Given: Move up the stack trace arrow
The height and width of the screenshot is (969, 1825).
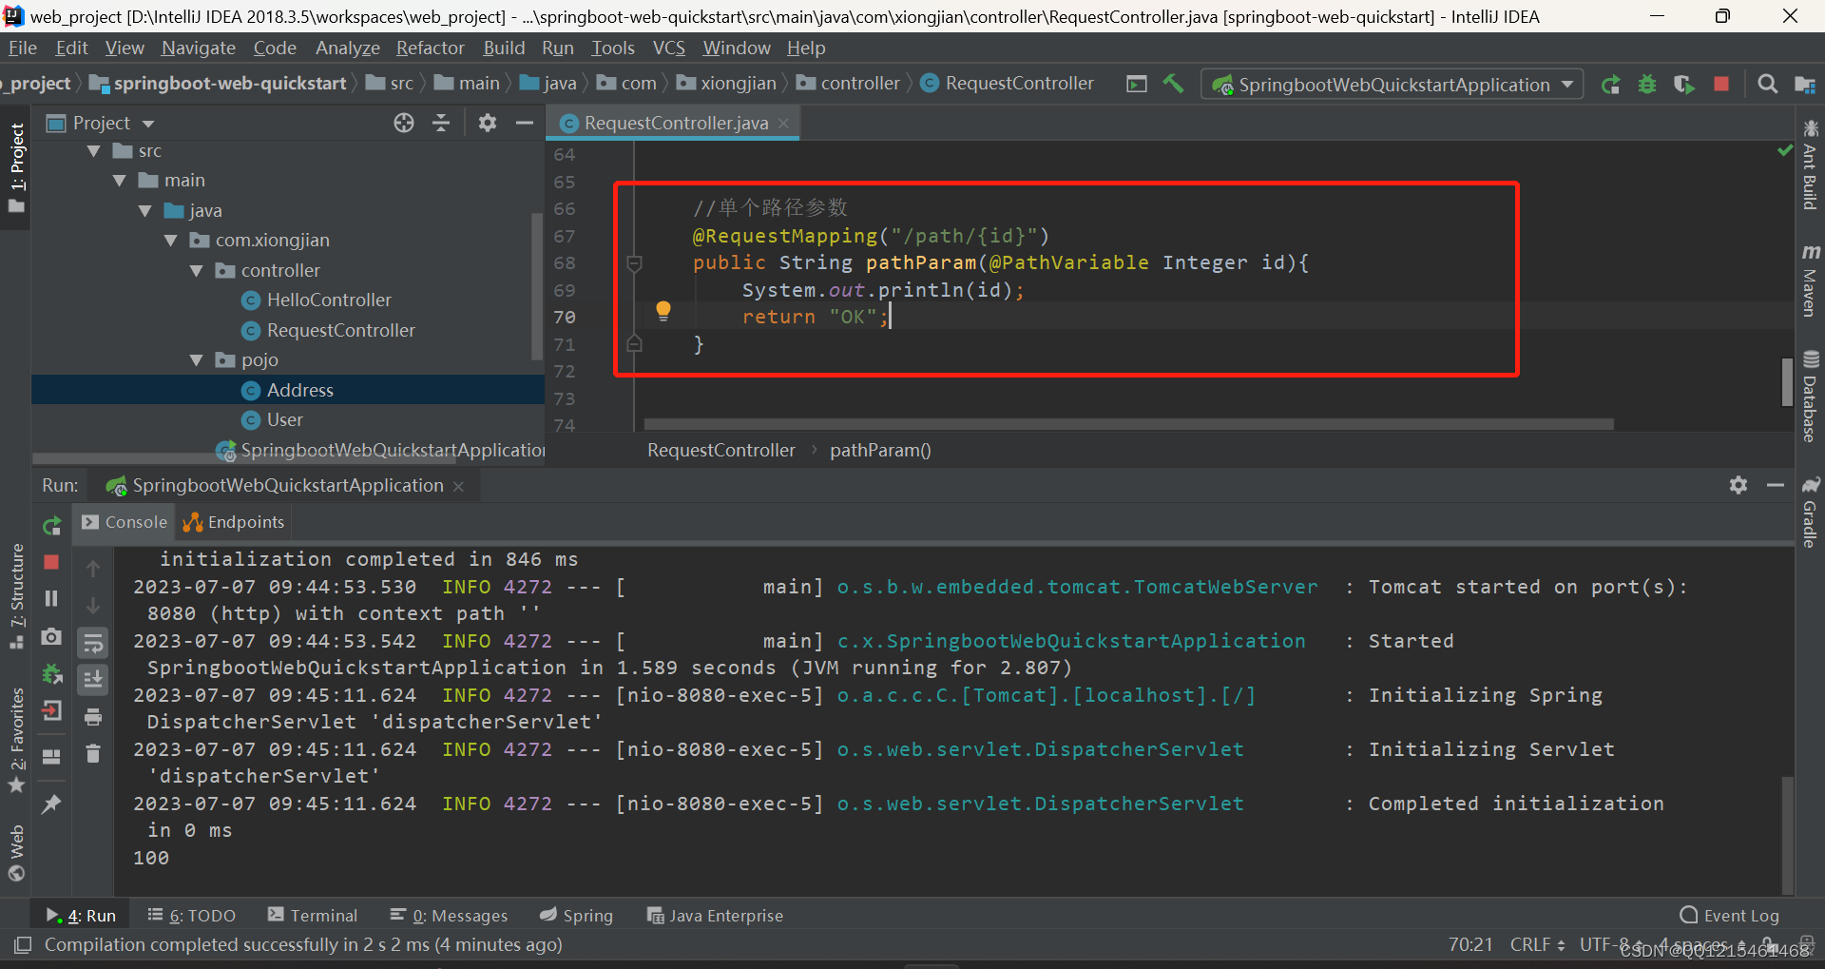Looking at the screenshot, I should [93, 569].
